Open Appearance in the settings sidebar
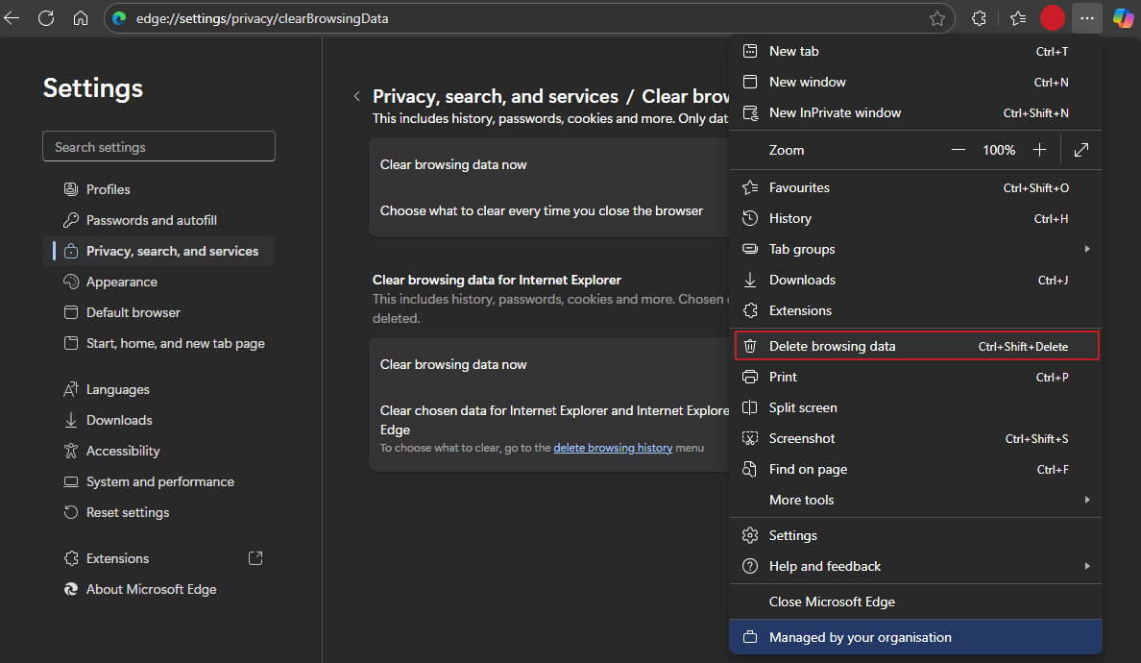 122,282
